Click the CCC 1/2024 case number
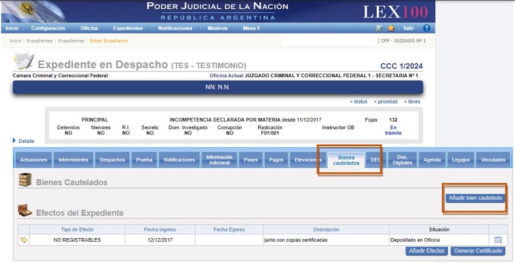Screen dimensions: 515x267 (x=401, y=66)
